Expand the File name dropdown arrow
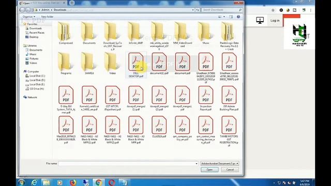 coord(197,163)
